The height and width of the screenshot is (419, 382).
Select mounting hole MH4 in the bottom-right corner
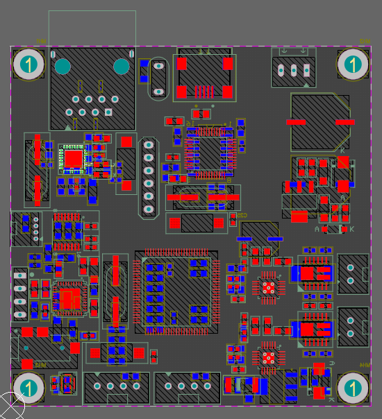tap(353, 388)
